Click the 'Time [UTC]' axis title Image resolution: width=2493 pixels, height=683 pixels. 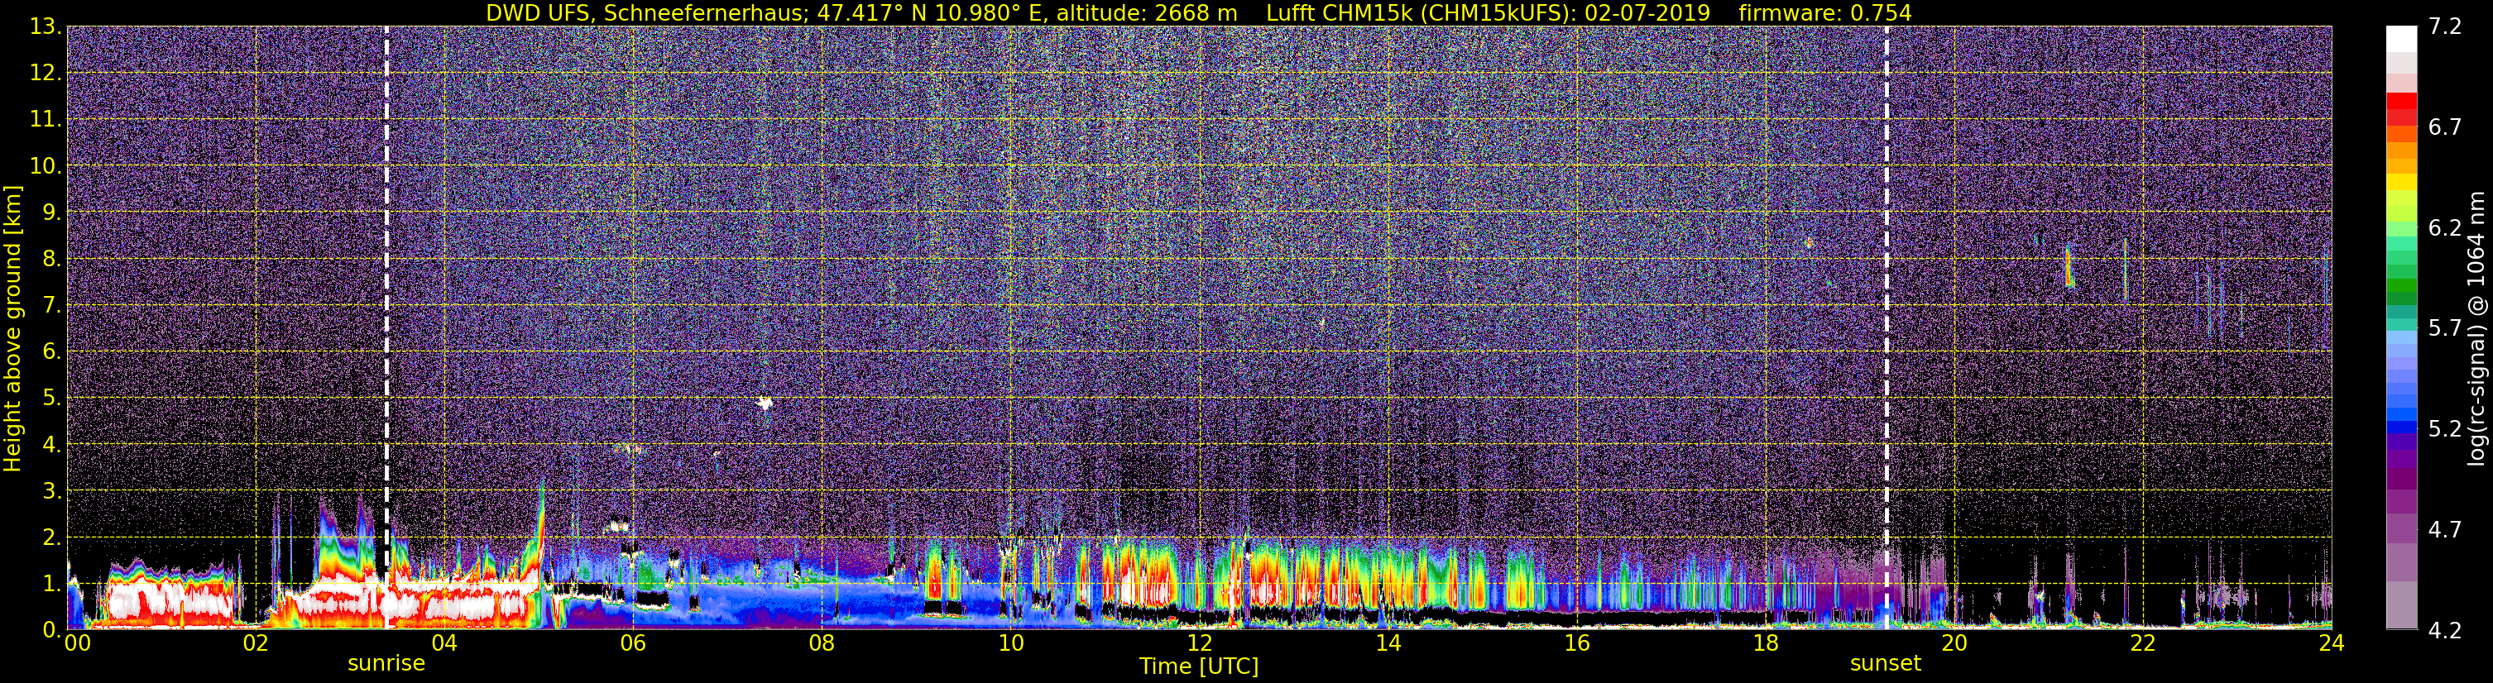pyautogui.click(x=1199, y=666)
